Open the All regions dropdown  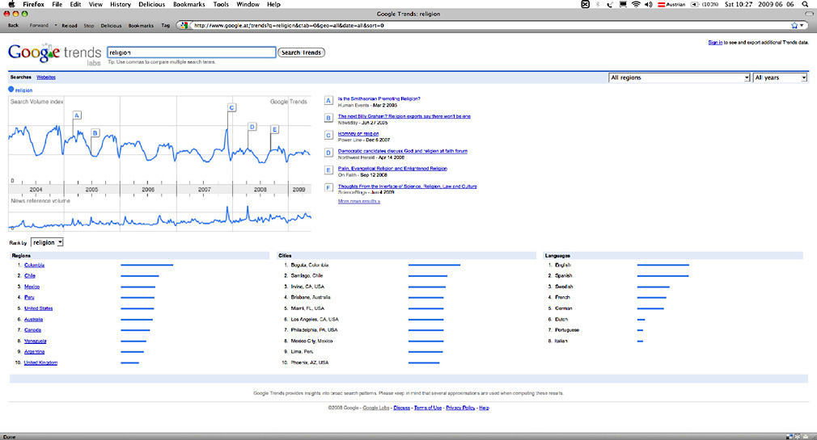click(x=679, y=78)
